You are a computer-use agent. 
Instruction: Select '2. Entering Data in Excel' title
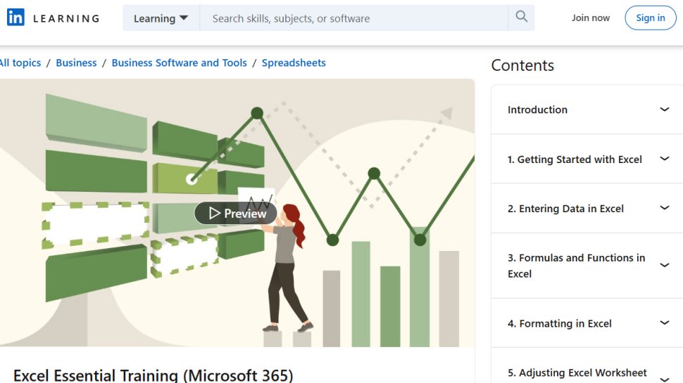565,209
